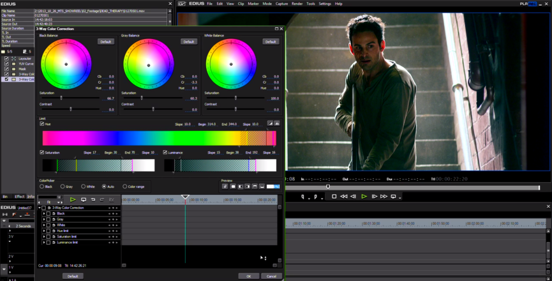
Task: Click Default under Gray Balance
Action: pyautogui.click(x=189, y=42)
